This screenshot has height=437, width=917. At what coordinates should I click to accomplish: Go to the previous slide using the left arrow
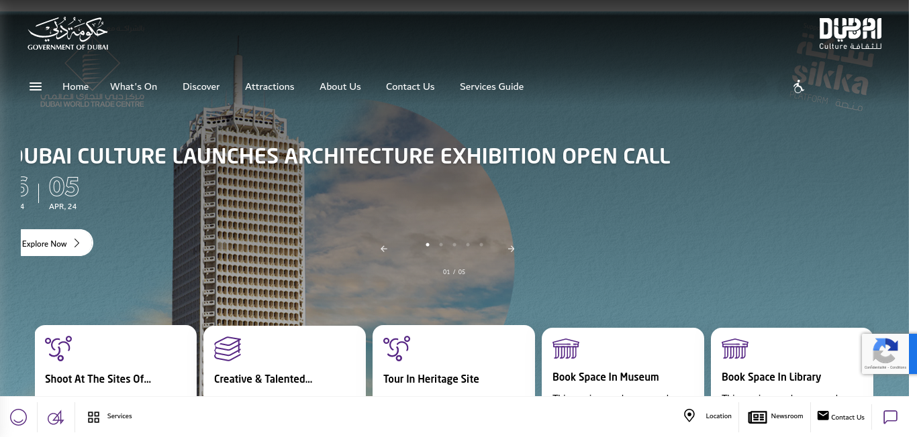pyautogui.click(x=384, y=249)
